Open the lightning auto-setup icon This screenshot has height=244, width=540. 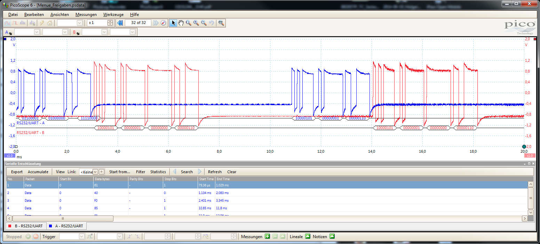[x=42, y=23]
